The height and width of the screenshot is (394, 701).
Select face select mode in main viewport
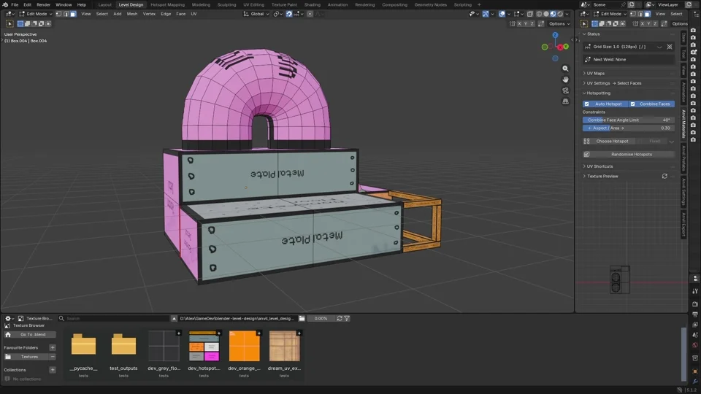(73, 14)
